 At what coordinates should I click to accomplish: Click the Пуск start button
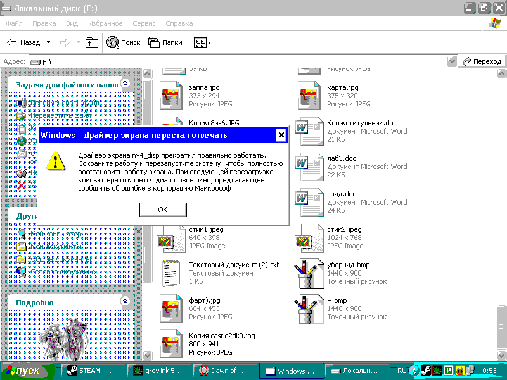click(x=27, y=370)
